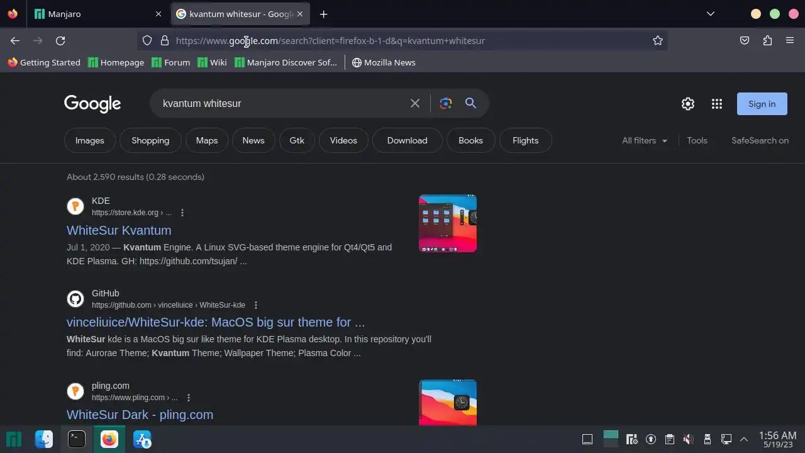This screenshot has width=805, height=453.
Task: Clear the Google search box text
Action: [415, 103]
